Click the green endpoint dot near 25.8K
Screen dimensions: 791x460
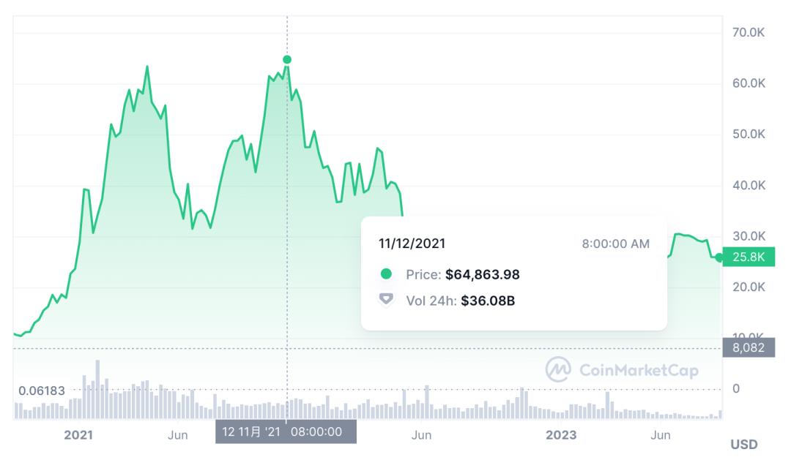[719, 257]
